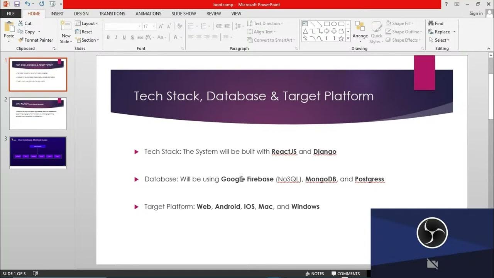This screenshot has height=278, width=494.
Task: Reset the slide layout
Action: (x=83, y=32)
